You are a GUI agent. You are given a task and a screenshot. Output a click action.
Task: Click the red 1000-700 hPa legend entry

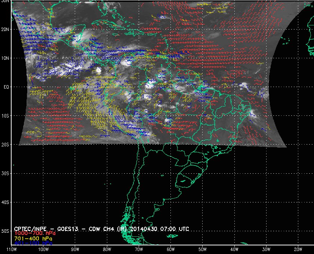coord(35,233)
